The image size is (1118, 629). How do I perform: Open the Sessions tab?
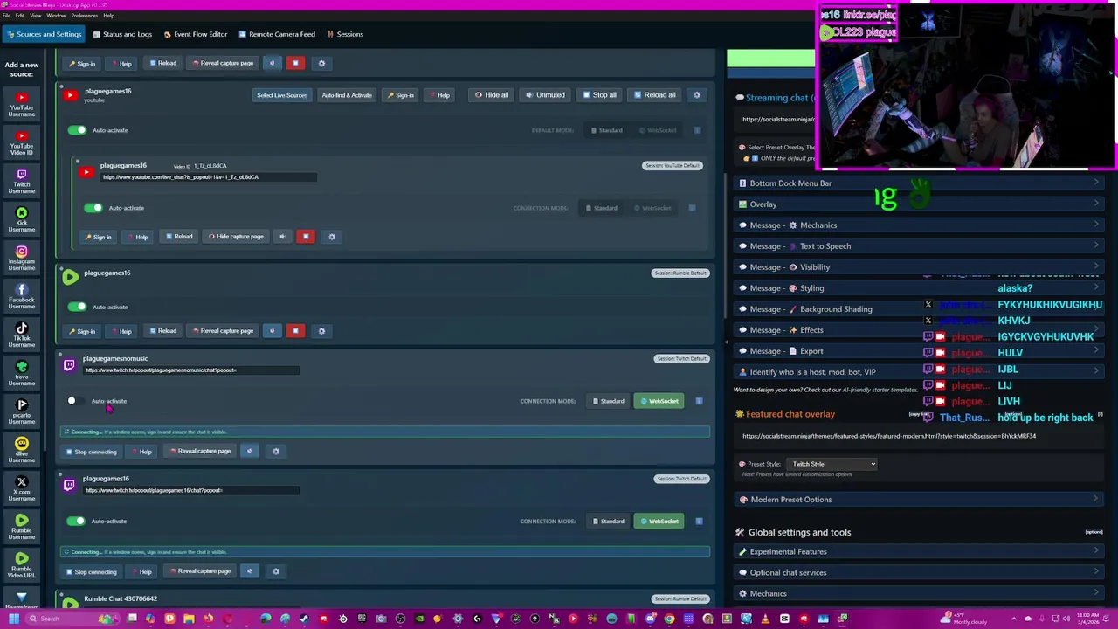pos(345,34)
